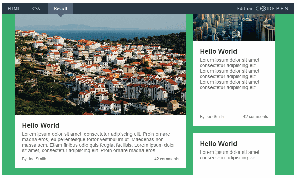Switch to the CSS tab
Image resolution: width=297 pixels, height=178 pixels.
[x=36, y=9]
